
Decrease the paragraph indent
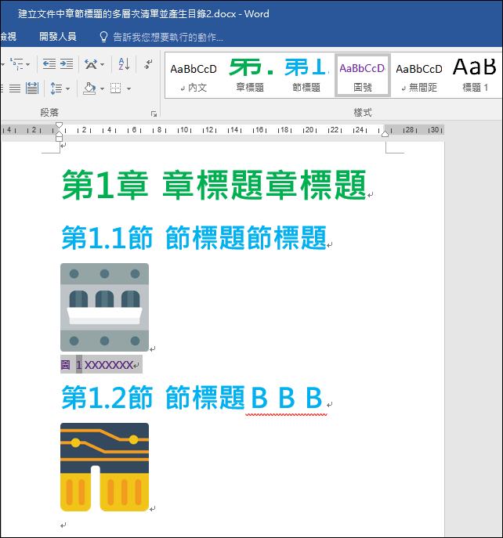pyautogui.click(x=49, y=63)
